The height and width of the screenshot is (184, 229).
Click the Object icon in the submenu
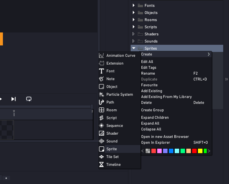pos(102,87)
